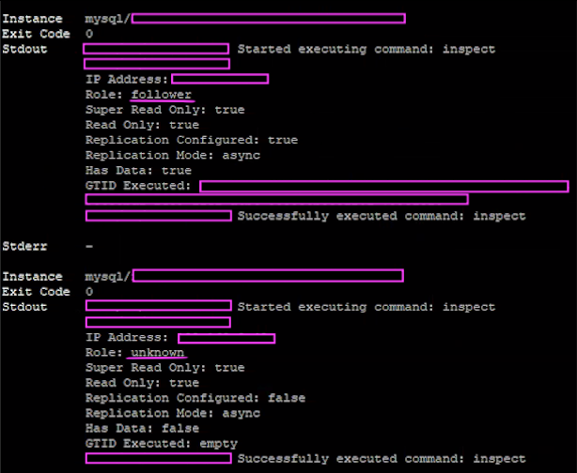
Task: Click the "GTID Executed: empty" line
Action: coord(161,443)
